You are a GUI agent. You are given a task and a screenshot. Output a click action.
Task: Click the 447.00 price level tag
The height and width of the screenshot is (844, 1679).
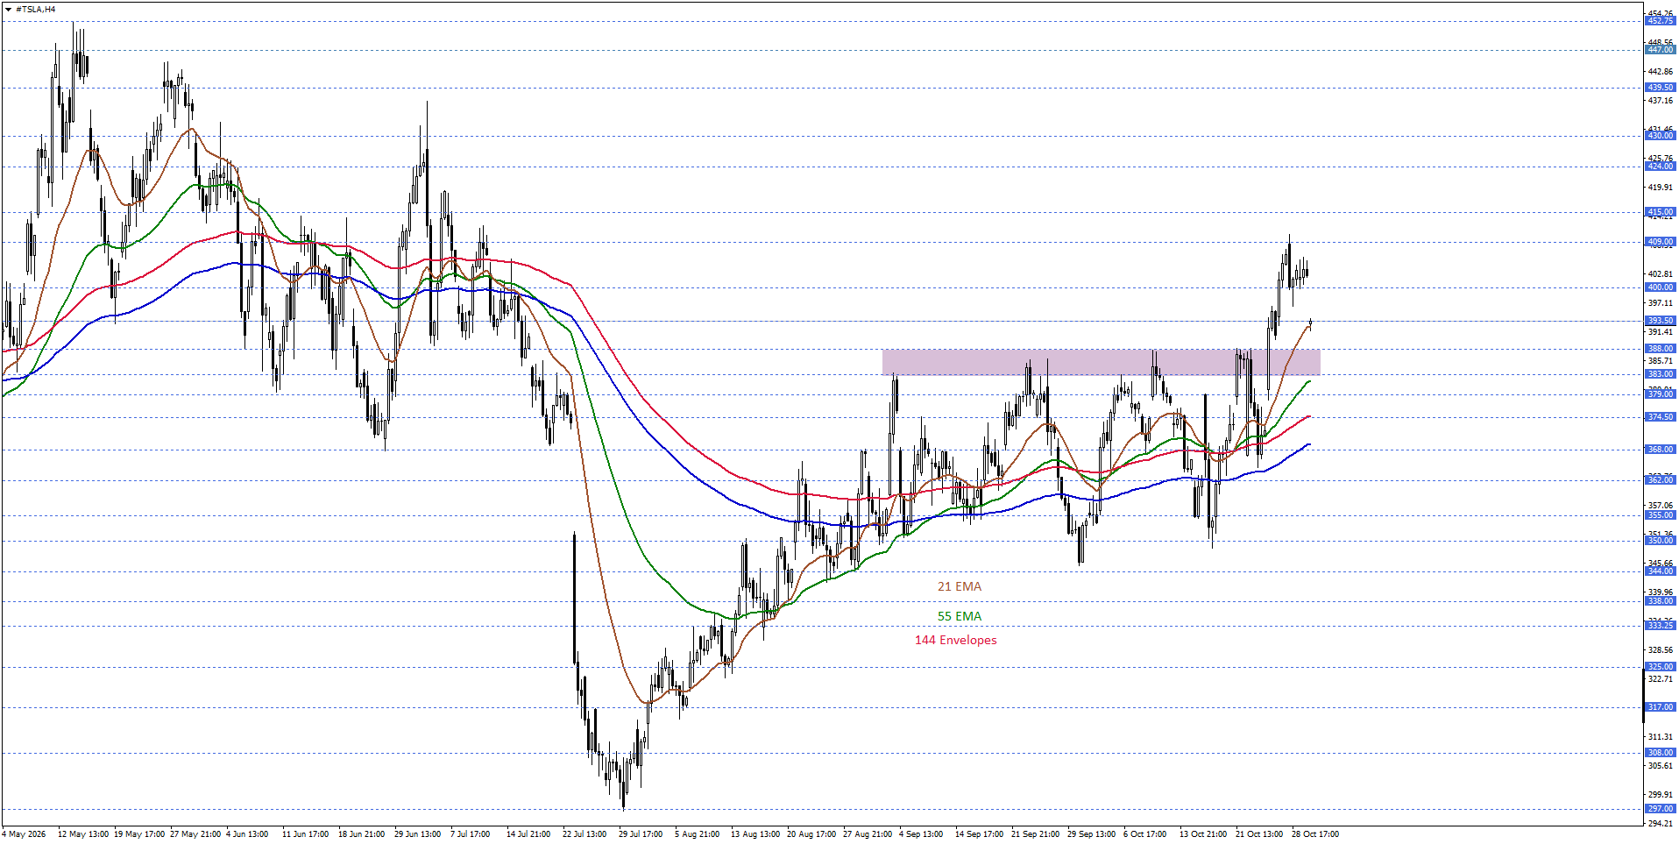[x=1660, y=50]
